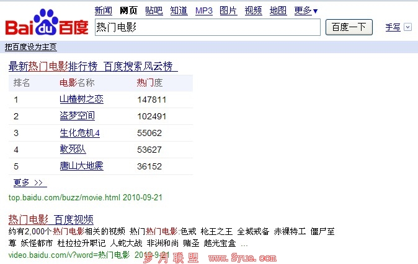The height and width of the screenshot is (264, 418).
Task: Click popularity value 53627
Action: pyautogui.click(x=149, y=150)
